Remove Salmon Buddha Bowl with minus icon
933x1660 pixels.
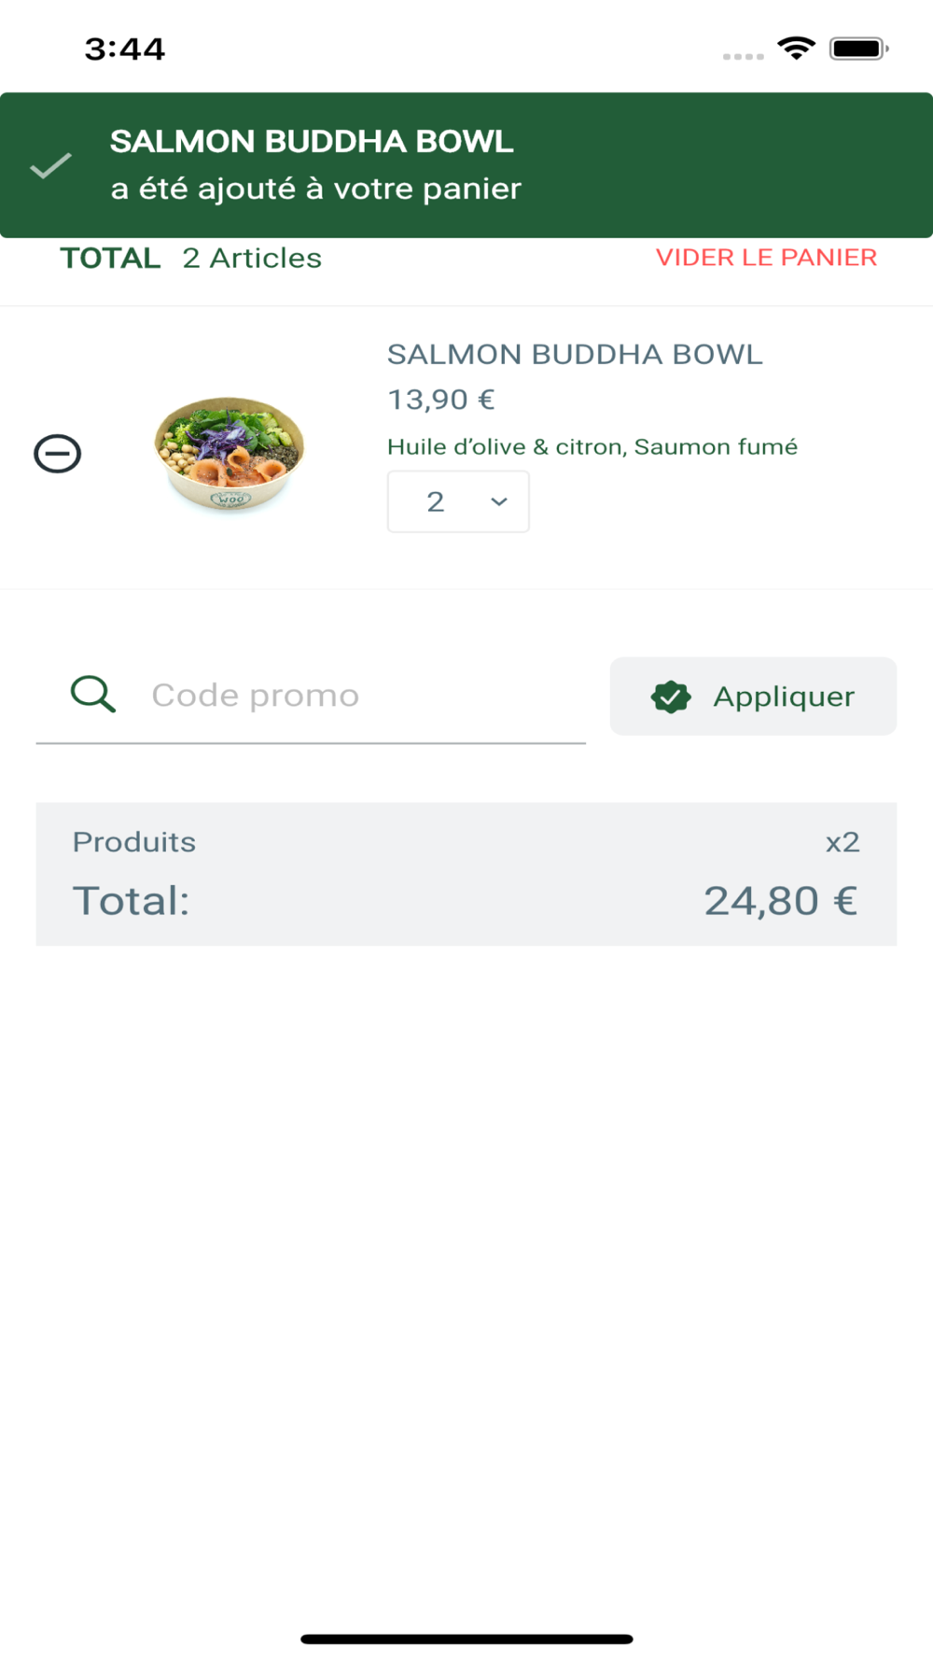coord(58,454)
